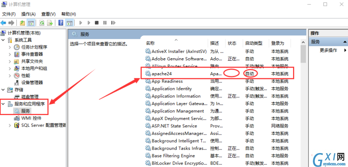
Task: Open help via blue question mark icon
Action: [x=61, y=23]
